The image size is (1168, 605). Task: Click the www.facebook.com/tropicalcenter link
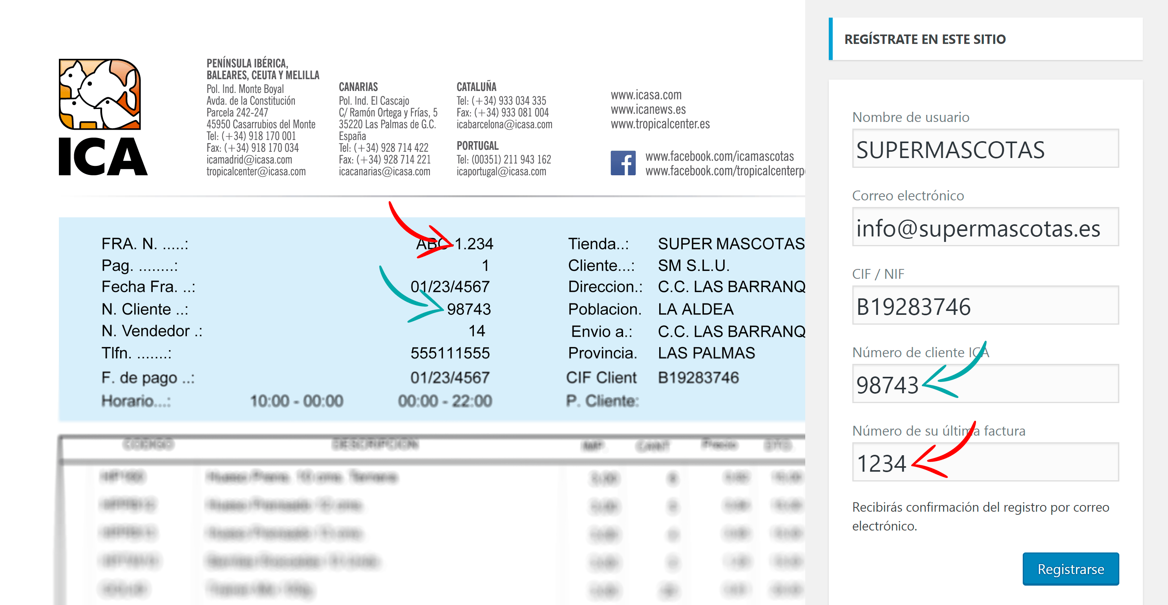click(x=725, y=171)
